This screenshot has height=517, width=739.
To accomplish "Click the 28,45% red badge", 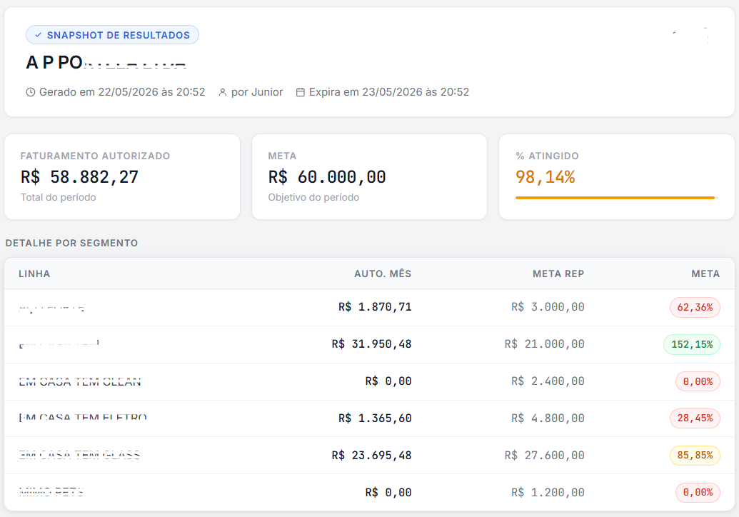I will coord(695,418).
